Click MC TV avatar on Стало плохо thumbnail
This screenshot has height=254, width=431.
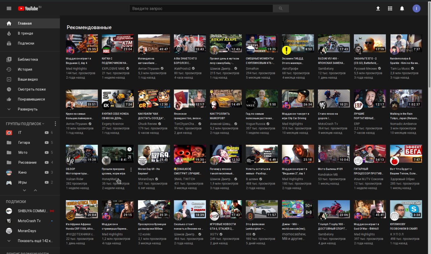click(323, 105)
